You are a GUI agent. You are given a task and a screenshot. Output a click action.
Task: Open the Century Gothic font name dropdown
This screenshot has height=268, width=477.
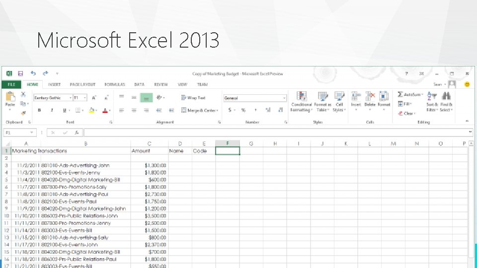70,98
